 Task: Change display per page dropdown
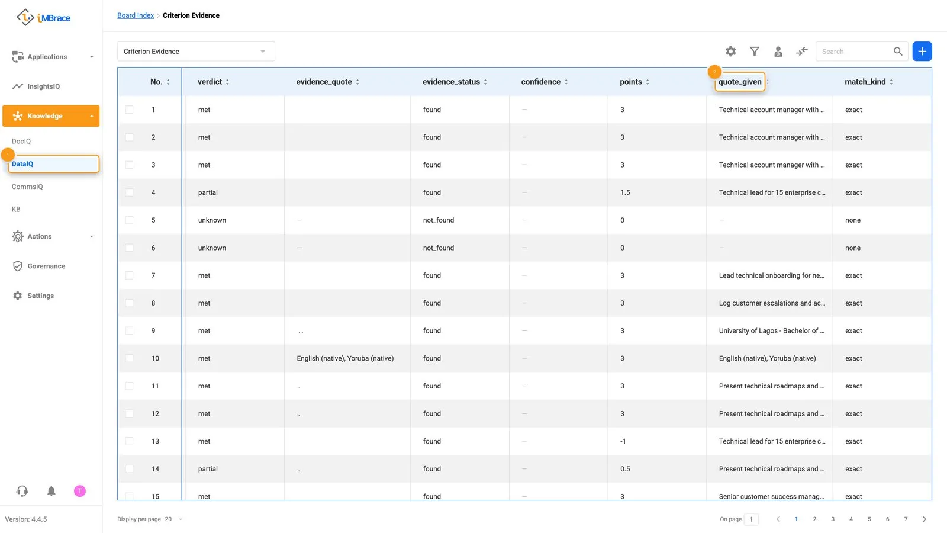click(173, 519)
